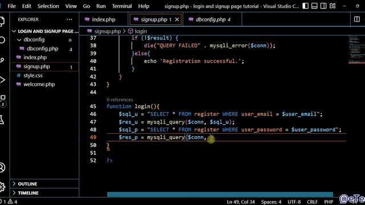365x205 pixels.
Task: Toggle primary side bar layout icon
Action: [x=306, y=6]
